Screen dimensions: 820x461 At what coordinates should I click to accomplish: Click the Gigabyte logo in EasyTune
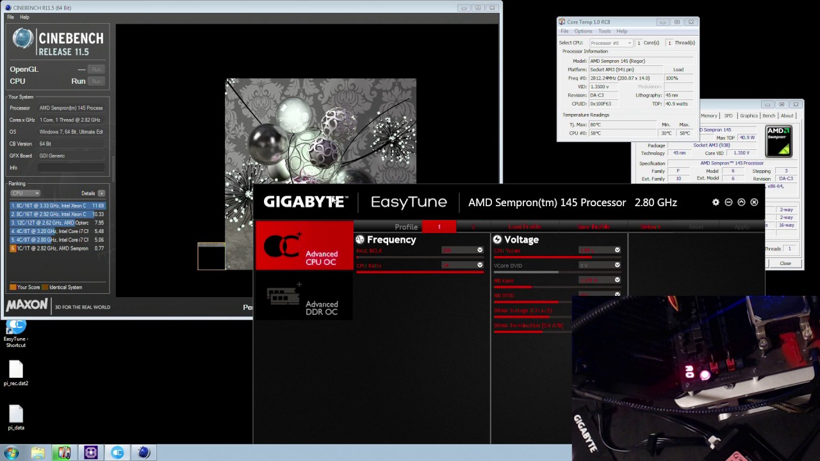305,202
